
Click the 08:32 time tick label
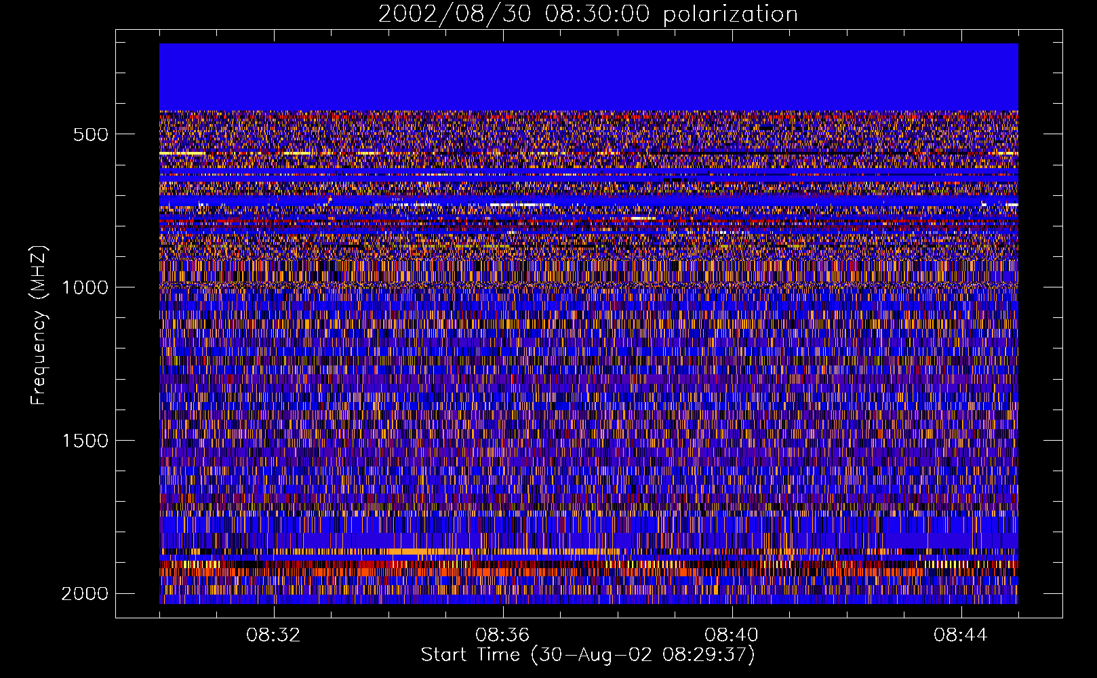(x=274, y=635)
